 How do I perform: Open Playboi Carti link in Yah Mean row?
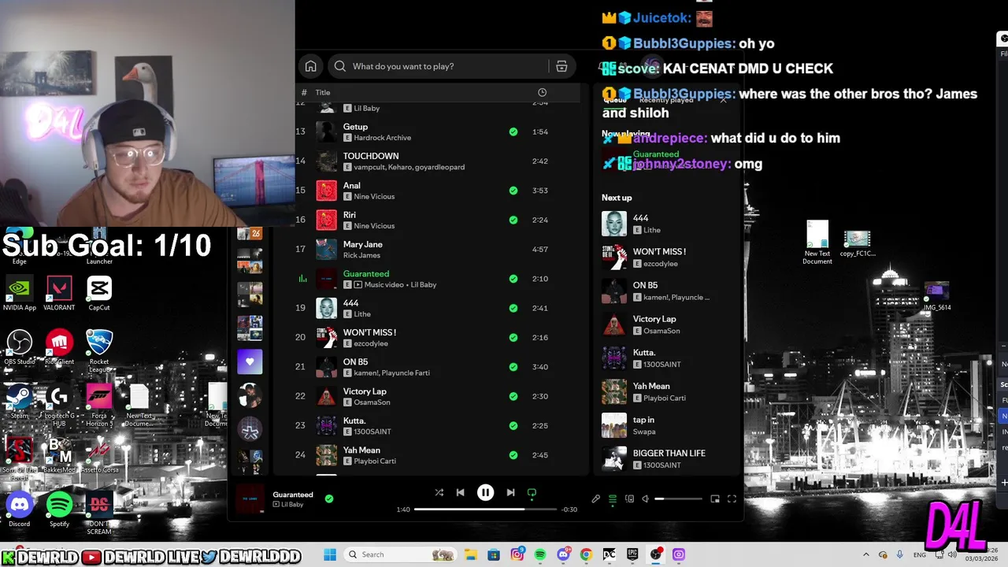coord(375,461)
